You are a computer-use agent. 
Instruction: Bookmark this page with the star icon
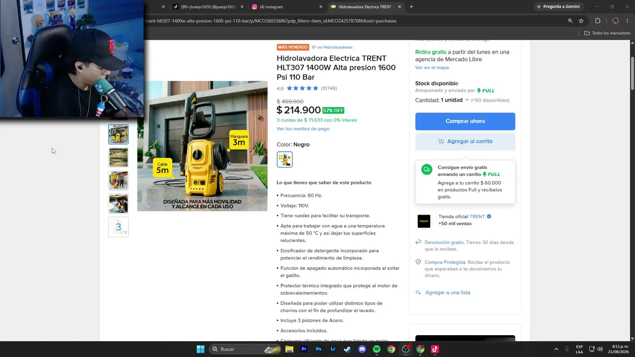[x=581, y=21]
